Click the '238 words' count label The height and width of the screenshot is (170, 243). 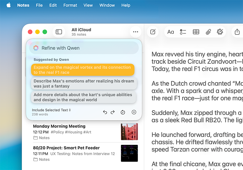(x=40, y=114)
